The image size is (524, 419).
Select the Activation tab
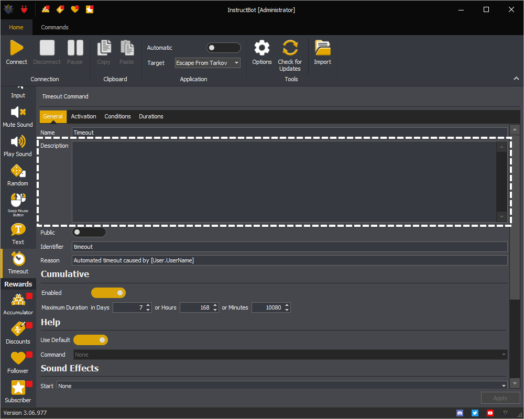(x=83, y=116)
